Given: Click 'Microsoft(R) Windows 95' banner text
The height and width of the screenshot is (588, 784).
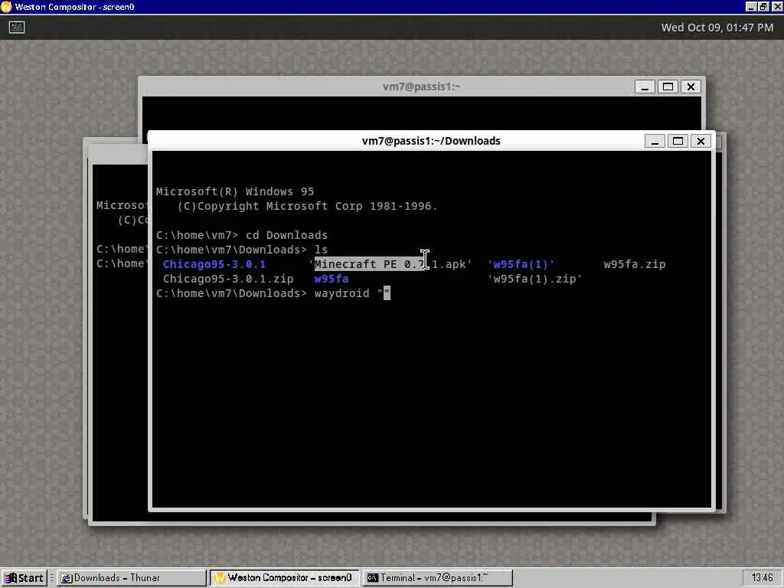Looking at the screenshot, I should pos(235,192).
